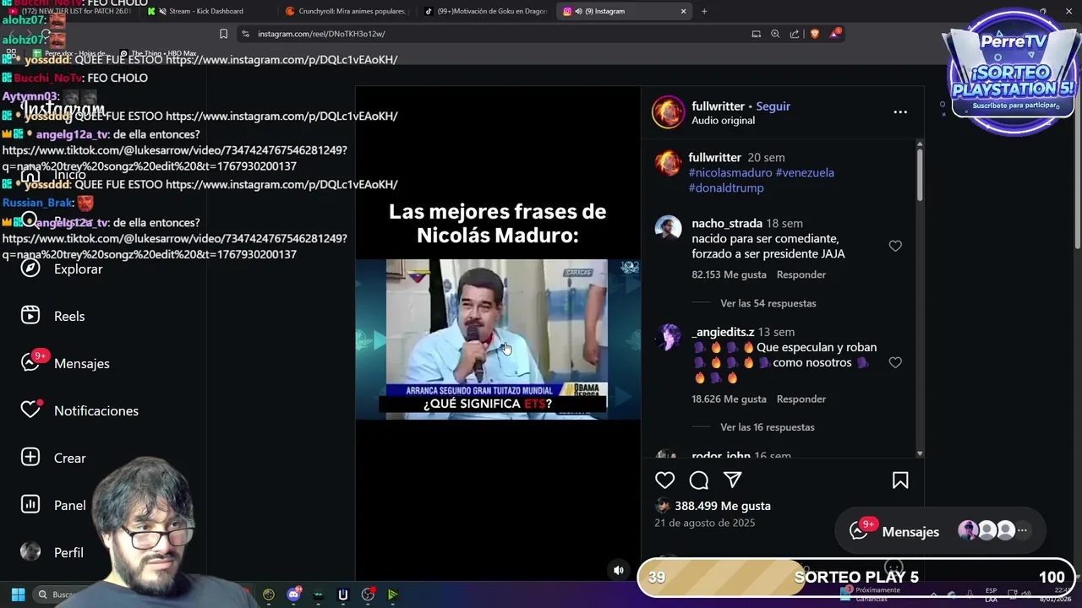1082x608 pixels.
Task: Click the Maduro reel video
Action: (x=497, y=338)
